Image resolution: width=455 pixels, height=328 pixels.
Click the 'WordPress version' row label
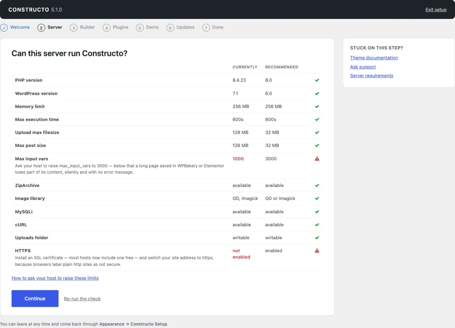(x=36, y=94)
